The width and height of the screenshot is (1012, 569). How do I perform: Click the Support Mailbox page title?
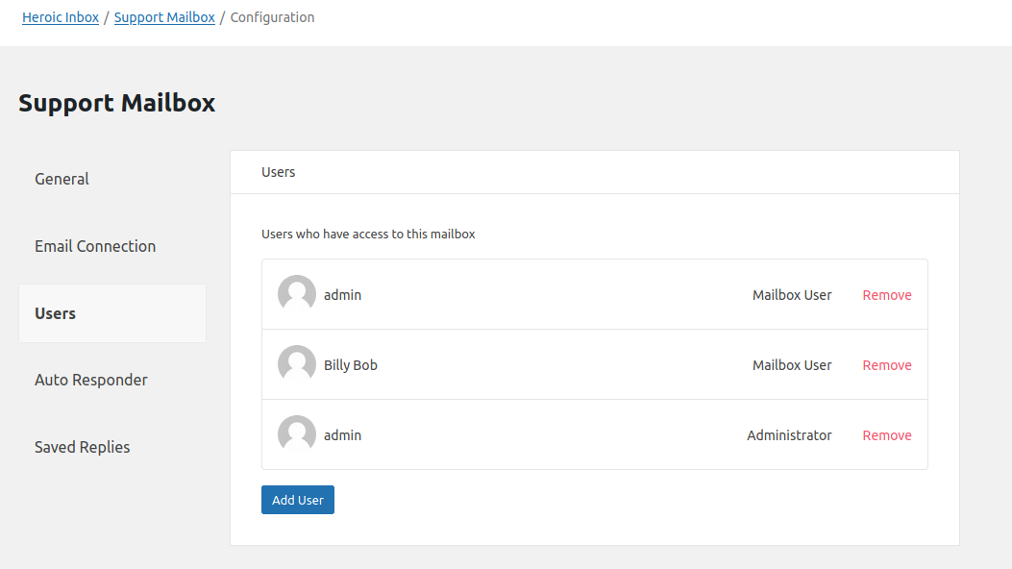[116, 103]
